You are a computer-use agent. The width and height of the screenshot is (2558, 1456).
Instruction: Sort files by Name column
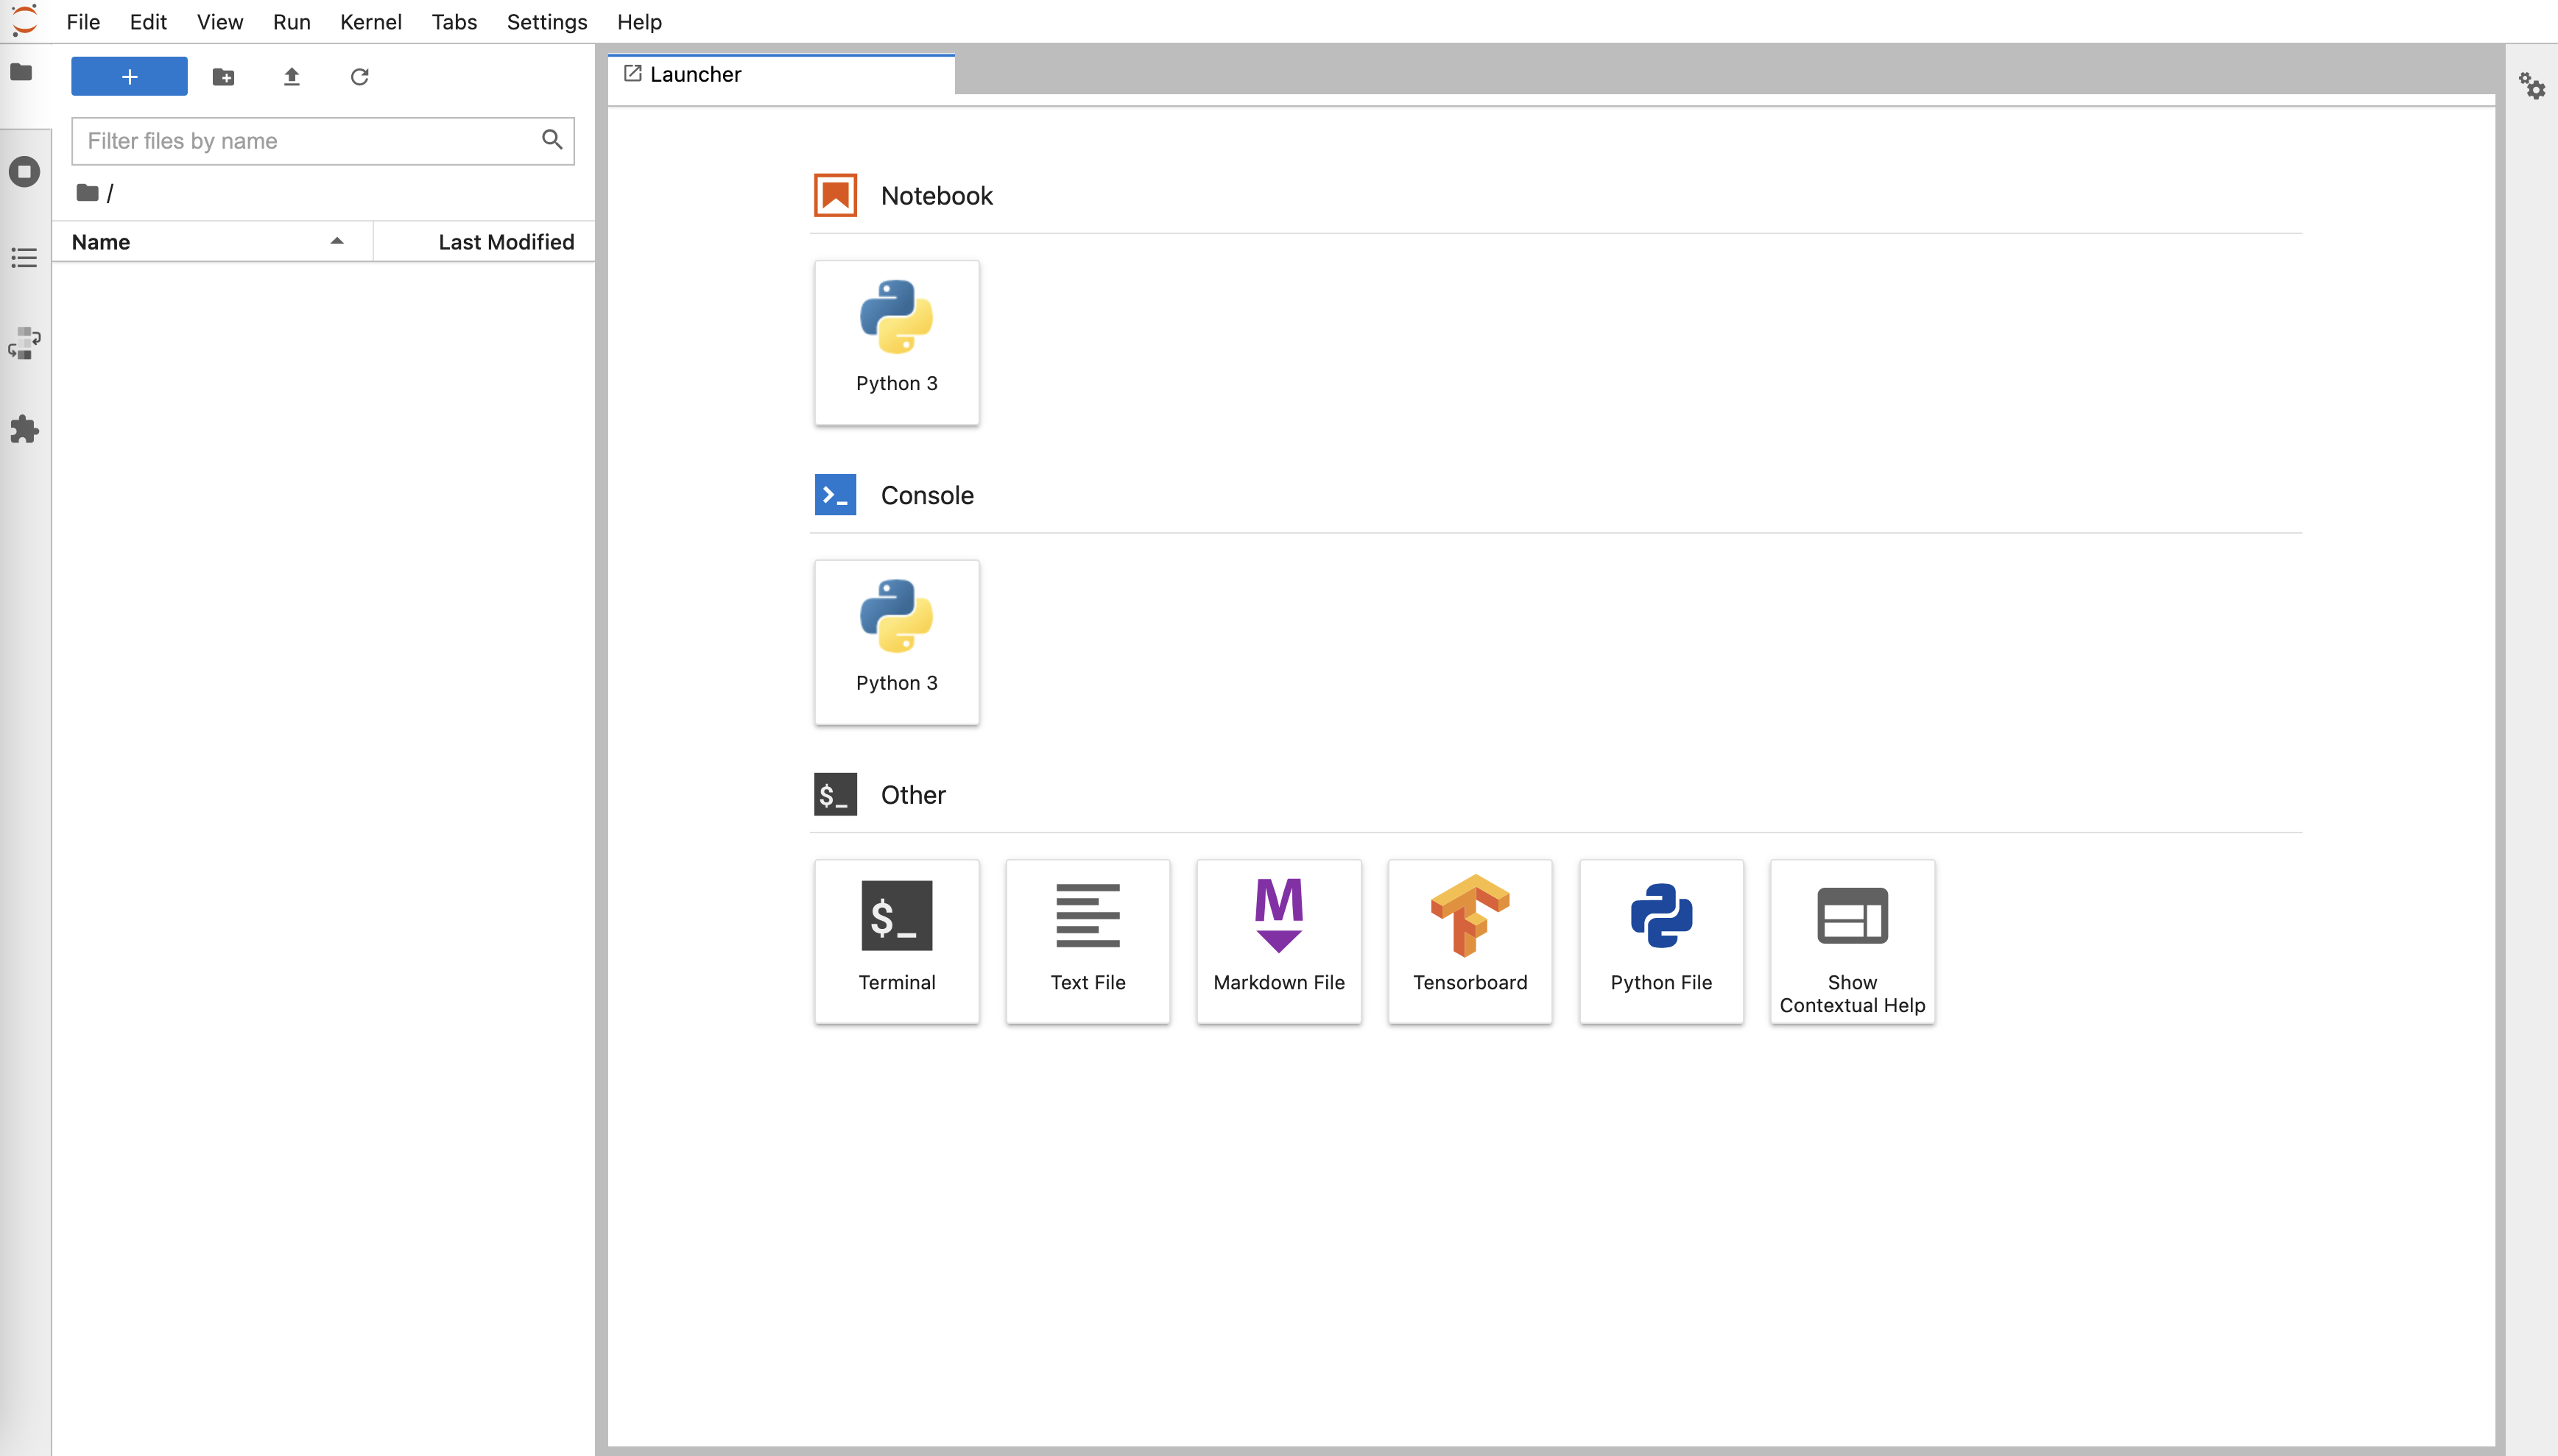coord(212,242)
